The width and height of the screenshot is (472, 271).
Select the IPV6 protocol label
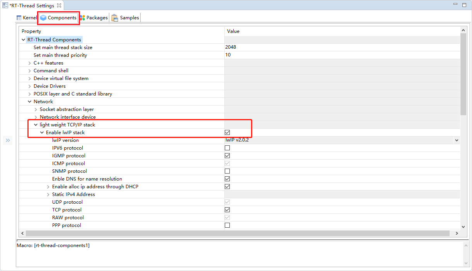[x=68, y=148]
